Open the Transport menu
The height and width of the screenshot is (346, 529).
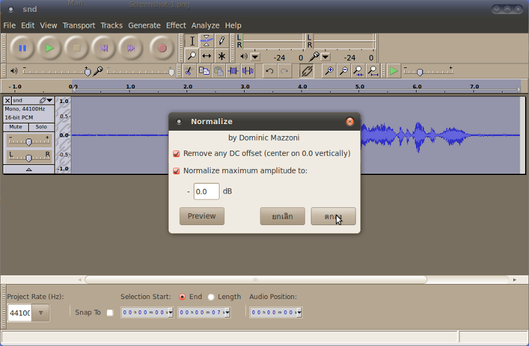point(79,26)
